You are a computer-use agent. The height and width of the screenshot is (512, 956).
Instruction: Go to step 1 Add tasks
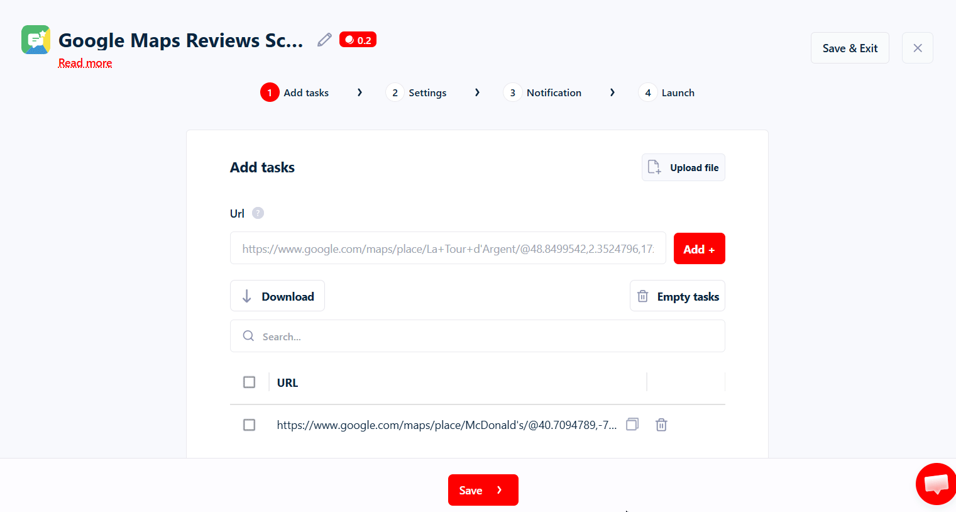pyautogui.click(x=295, y=92)
